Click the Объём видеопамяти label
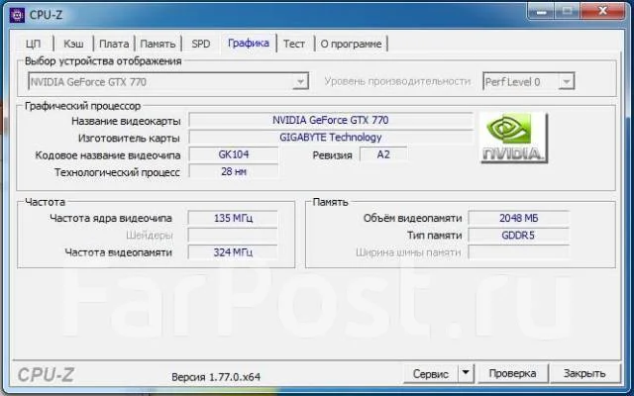634x396 pixels. click(x=412, y=218)
